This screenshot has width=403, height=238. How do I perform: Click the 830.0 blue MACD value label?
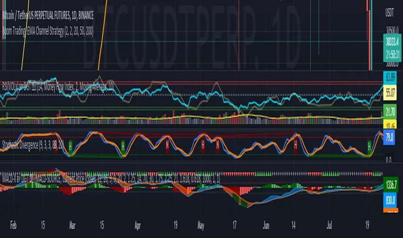coord(390,200)
